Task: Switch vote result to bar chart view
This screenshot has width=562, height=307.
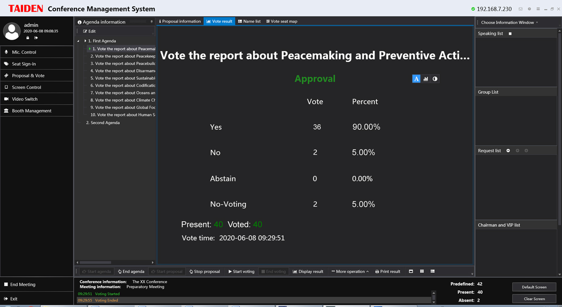Action: pos(426,79)
